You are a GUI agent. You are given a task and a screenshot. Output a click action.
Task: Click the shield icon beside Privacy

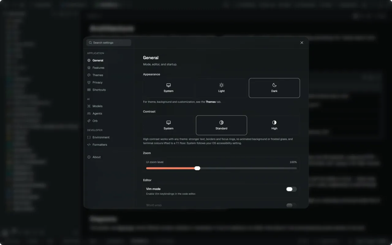pos(89,82)
